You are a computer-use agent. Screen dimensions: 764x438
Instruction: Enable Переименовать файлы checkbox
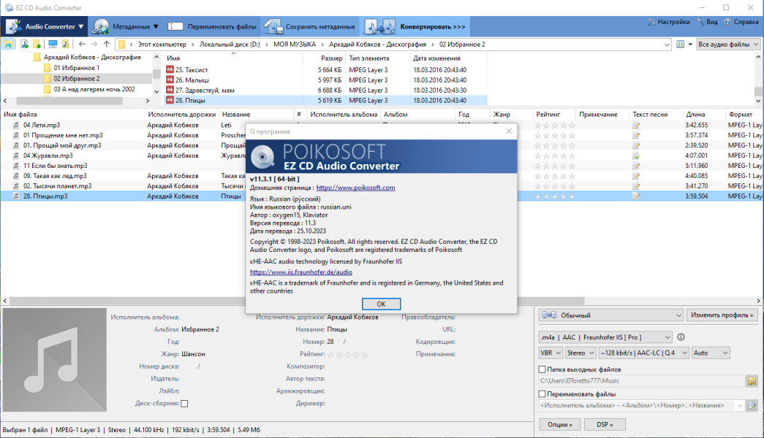[542, 393]
